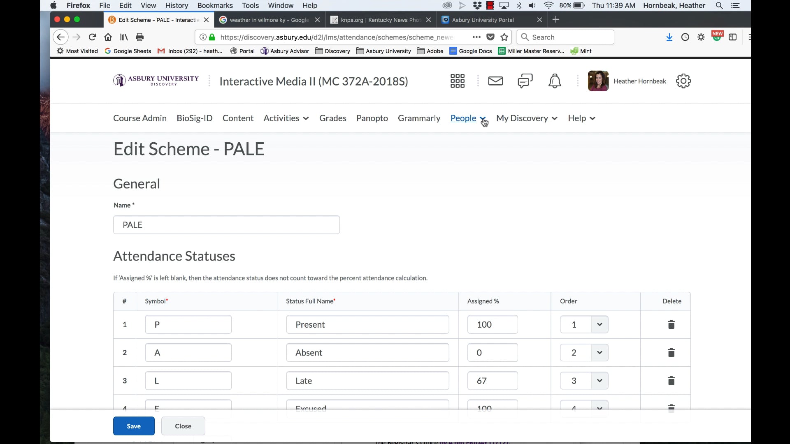The width and height of the screenshot is (790, 444).
Task: Click the BioSig-ID navigation icon
Action: coord(194,118)
